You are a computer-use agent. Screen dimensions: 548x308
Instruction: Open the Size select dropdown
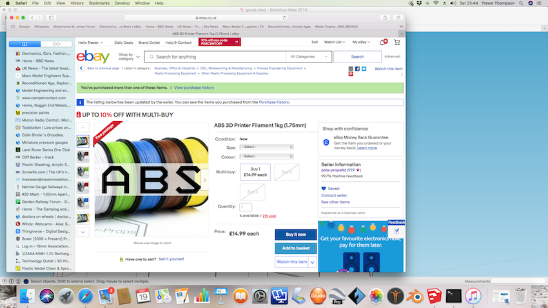pos(266,147)
